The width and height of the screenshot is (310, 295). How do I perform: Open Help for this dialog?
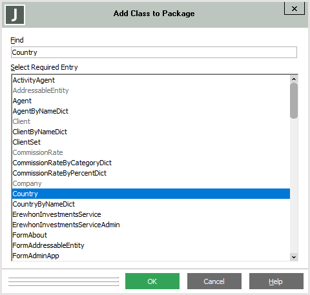276,281
